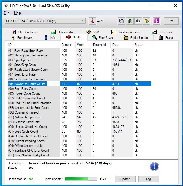Click the Worst column header
The image size is (183, 186).
(x=83, y=45)
